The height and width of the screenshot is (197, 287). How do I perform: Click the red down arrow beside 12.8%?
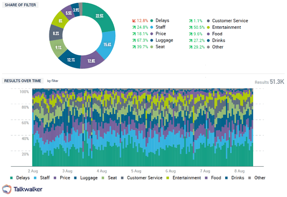[133, 20]
